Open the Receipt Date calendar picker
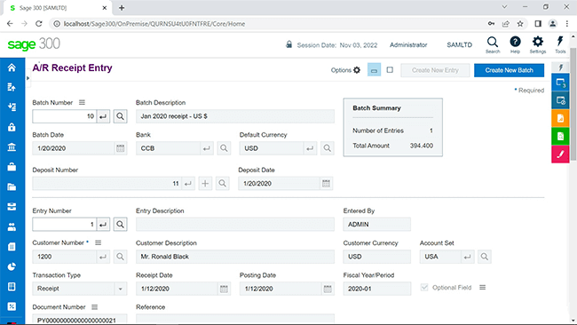The width and height of the screenshot is (577, 325). click(224, 289)
